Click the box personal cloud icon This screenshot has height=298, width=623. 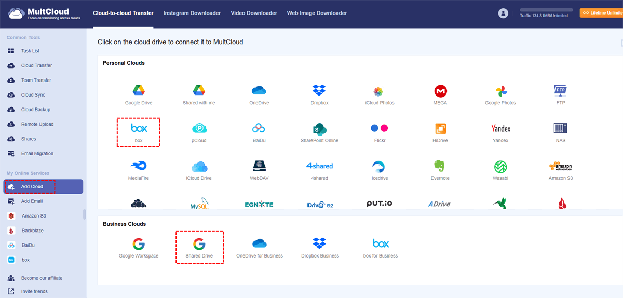coord(139,129)
